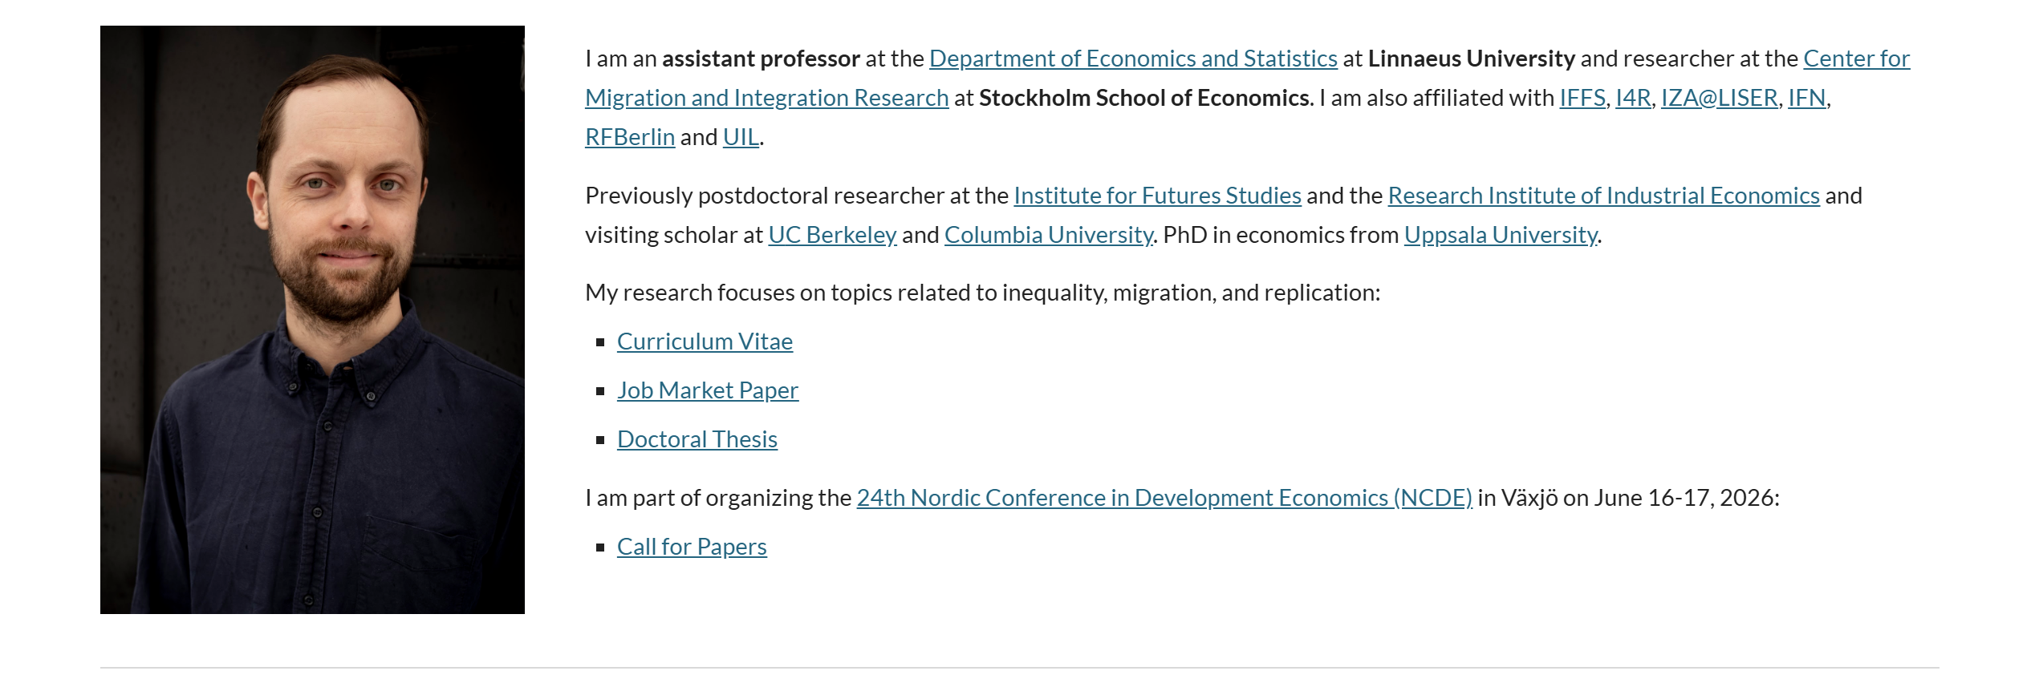Click the profile portrait photo

(x=312, y=319)
